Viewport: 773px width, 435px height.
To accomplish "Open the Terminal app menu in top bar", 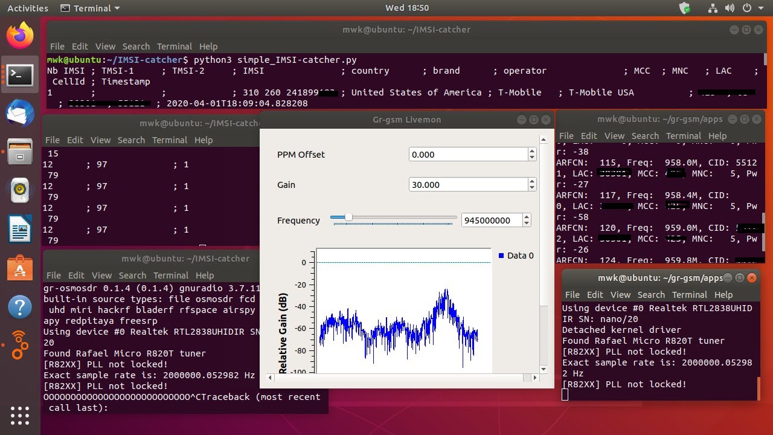I will tap(91, 8).
